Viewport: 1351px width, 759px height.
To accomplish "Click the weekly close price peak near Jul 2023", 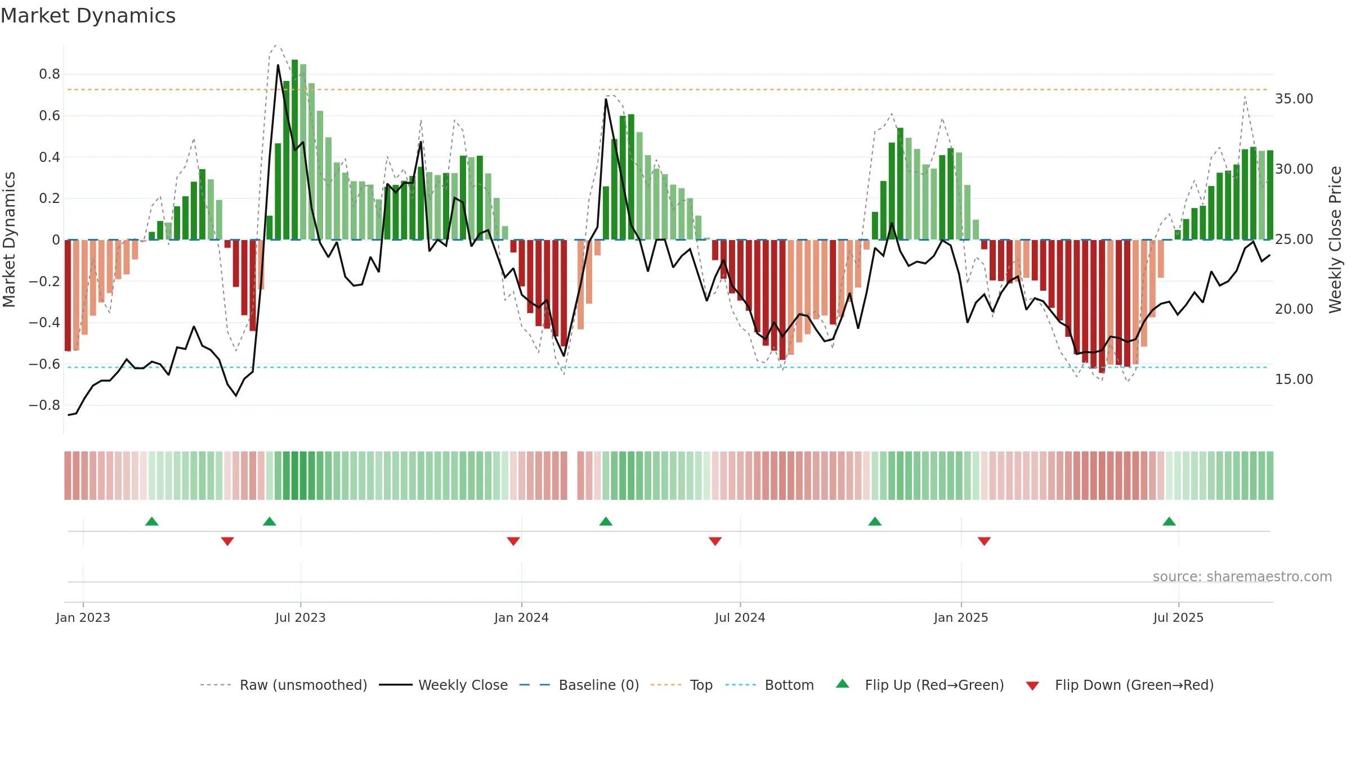I will pos(278,65).
